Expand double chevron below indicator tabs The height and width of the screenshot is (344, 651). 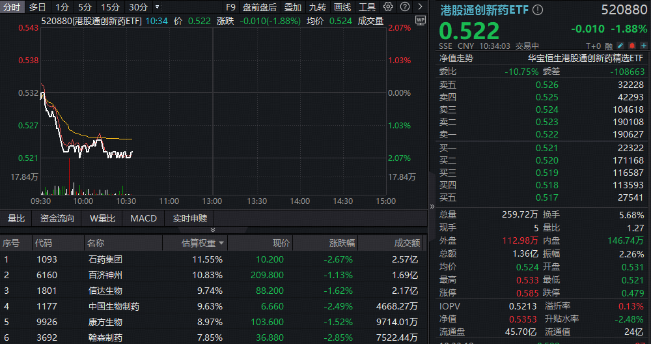point(212,230)
